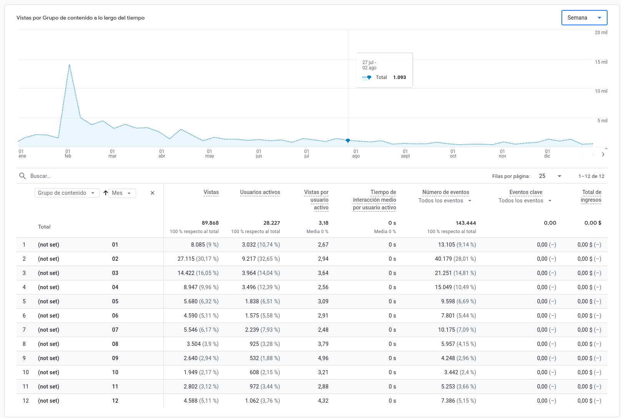The height and width of the screenshot is (418, 621).
Task: Select the row for month 02
Action: 115,259
